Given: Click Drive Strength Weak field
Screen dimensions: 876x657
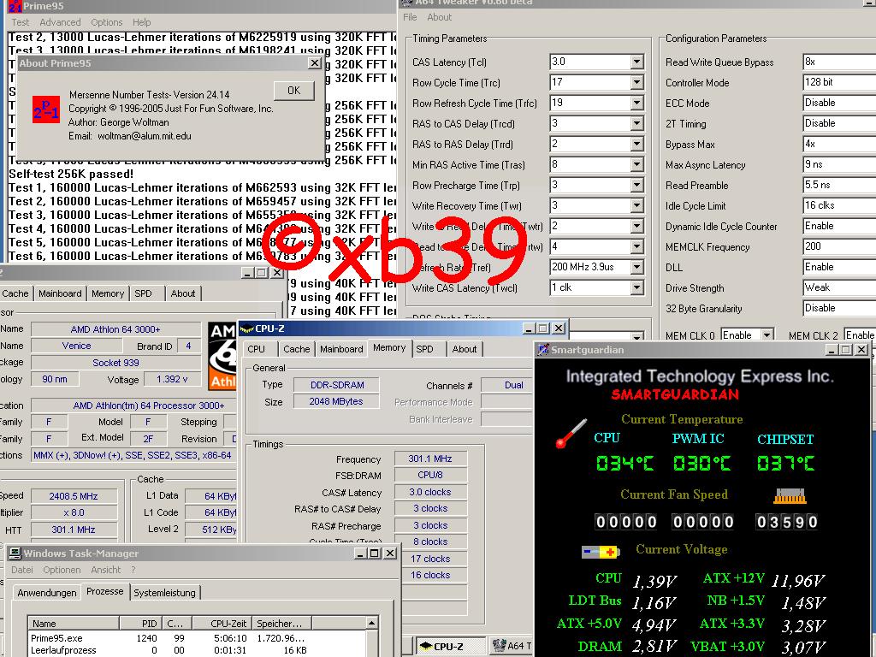Looking at the screenshot, I should pyautogui.click(x=839, y=287).
